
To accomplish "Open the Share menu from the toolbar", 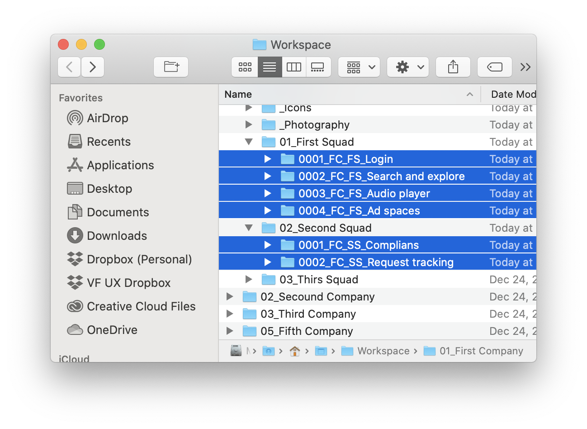I will pyautogui.click(x=453, y=67).
